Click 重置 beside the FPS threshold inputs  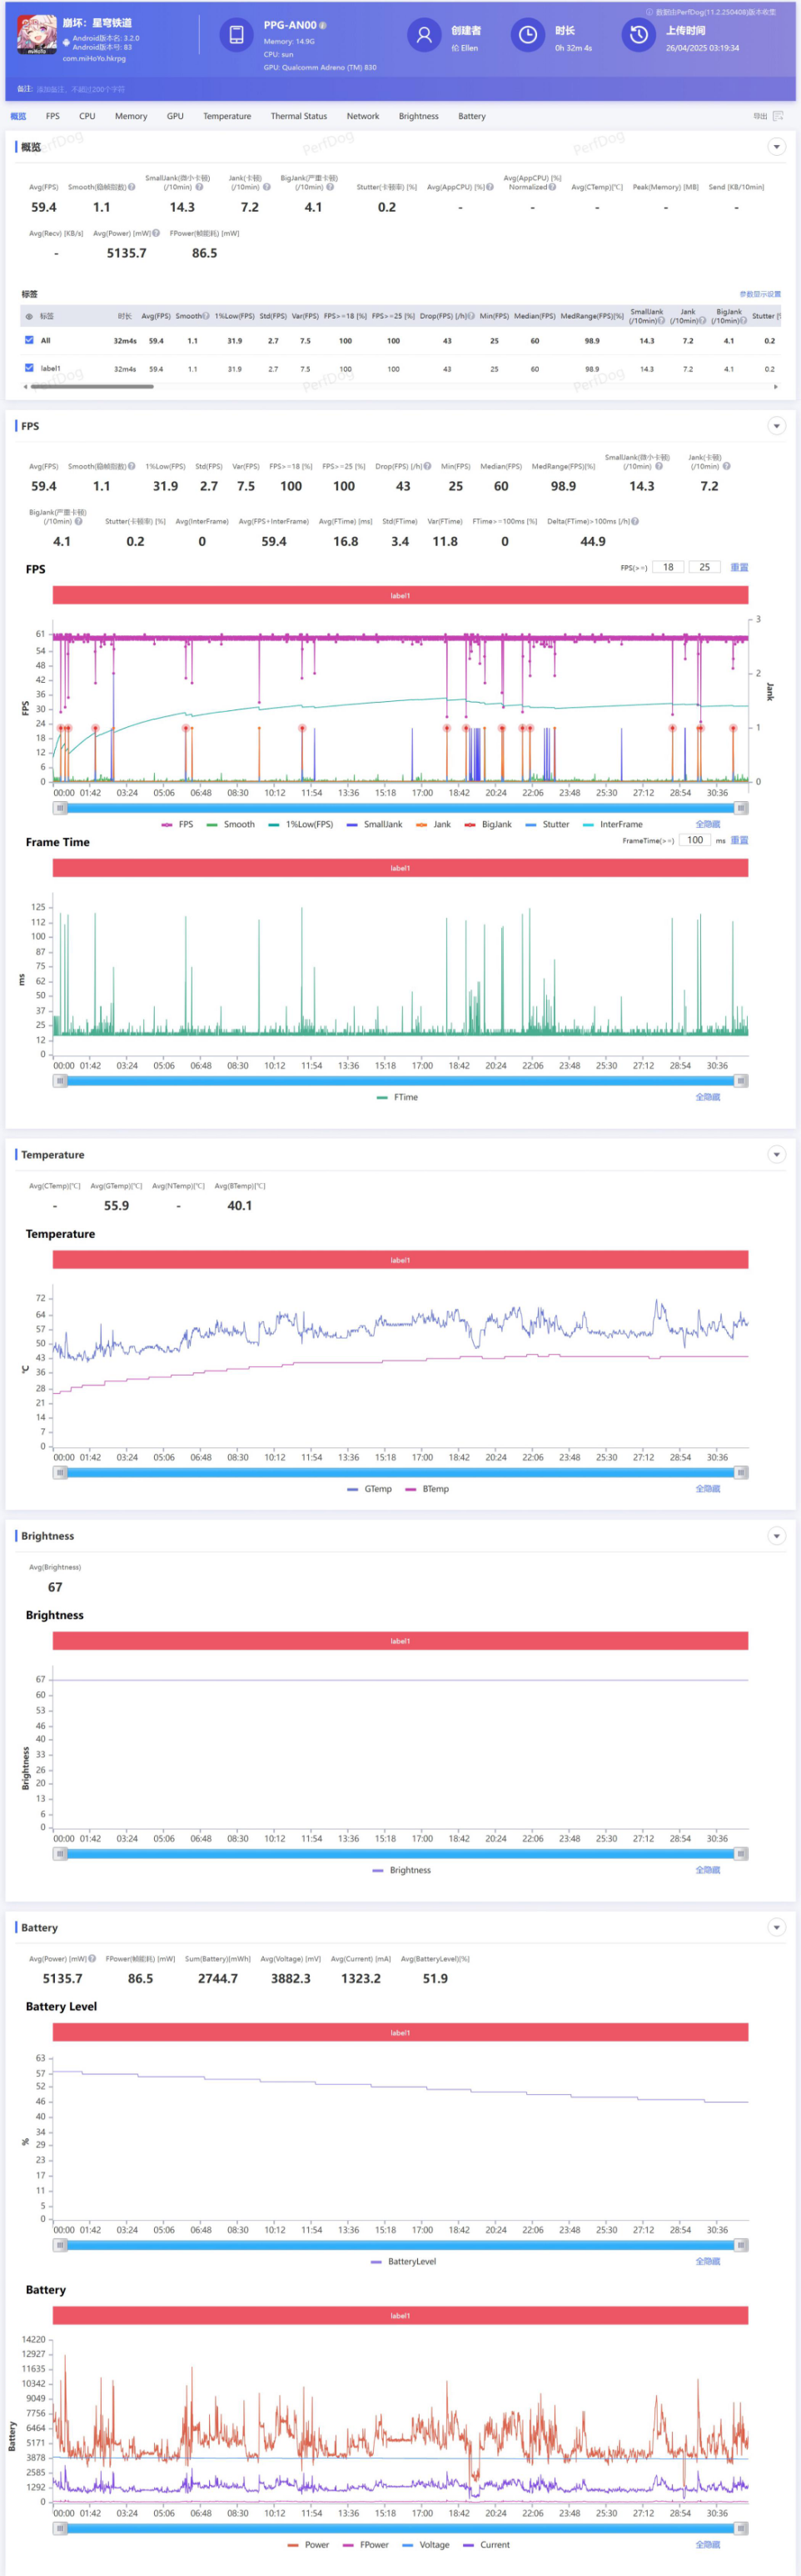click(739, 567)
